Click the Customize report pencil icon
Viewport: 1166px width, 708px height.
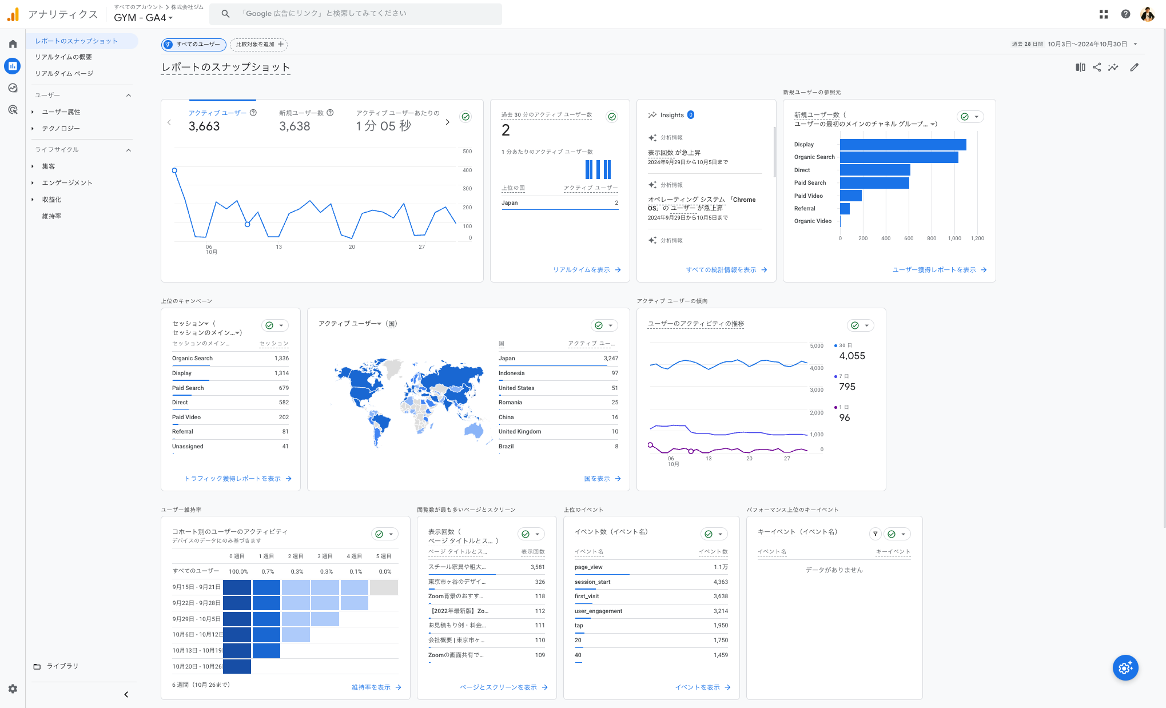click(x=1135, y=67)
